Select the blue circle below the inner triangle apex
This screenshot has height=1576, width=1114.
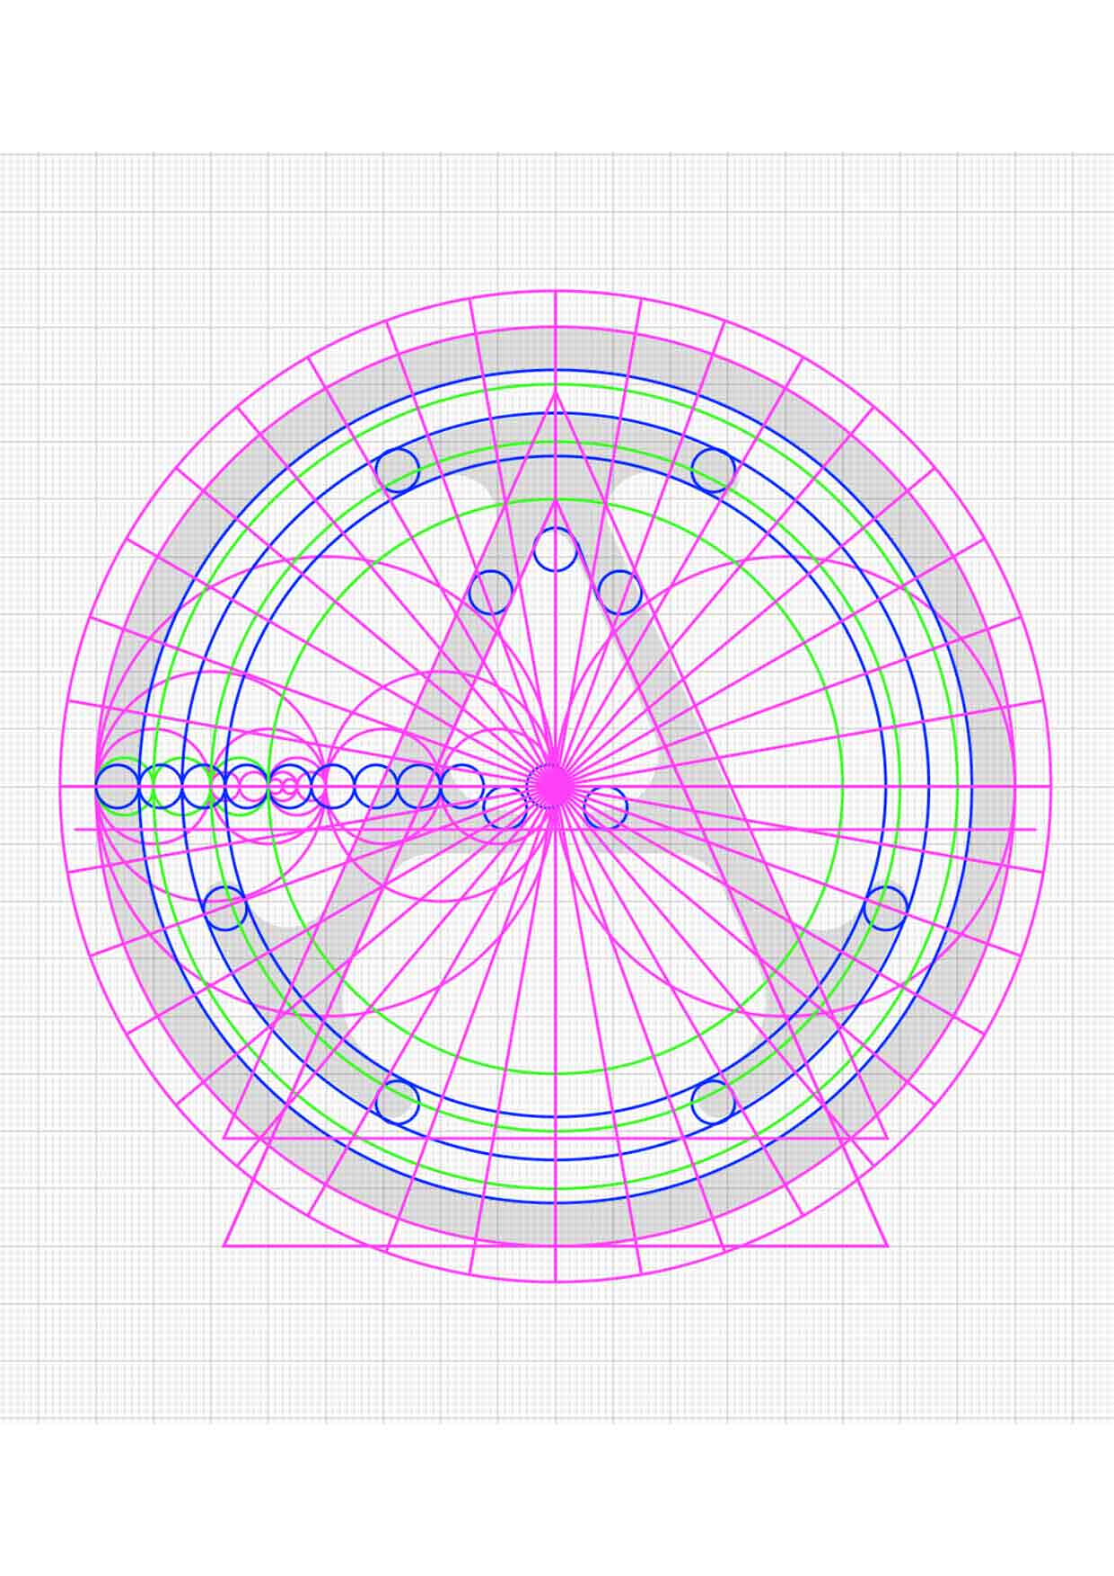click(555, 550)
